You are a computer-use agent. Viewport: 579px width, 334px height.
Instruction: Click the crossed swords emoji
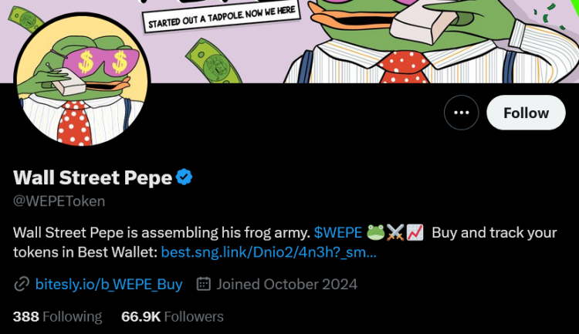pyautogui.click(x=395, y=232)
